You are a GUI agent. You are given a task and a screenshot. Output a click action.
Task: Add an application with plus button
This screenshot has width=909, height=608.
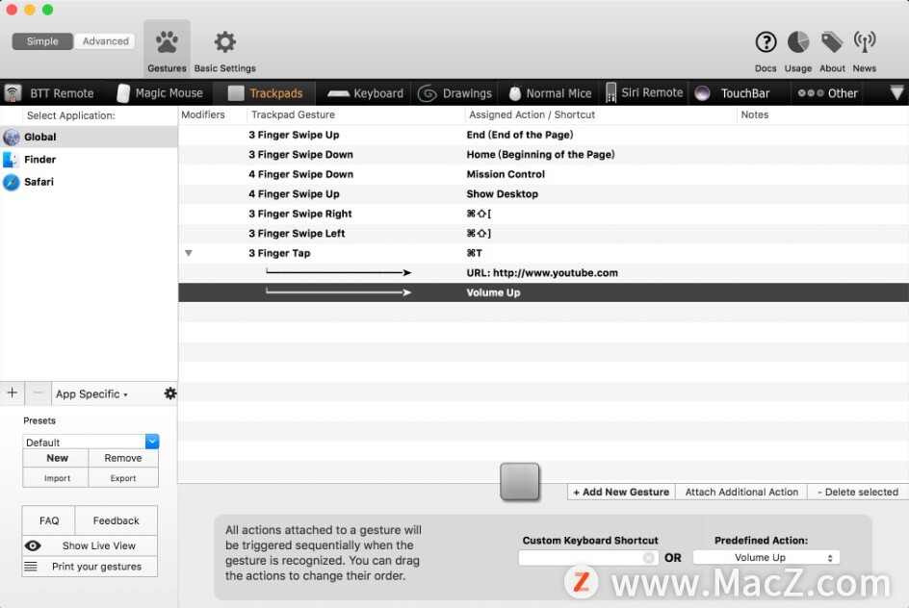click(13, 393)
